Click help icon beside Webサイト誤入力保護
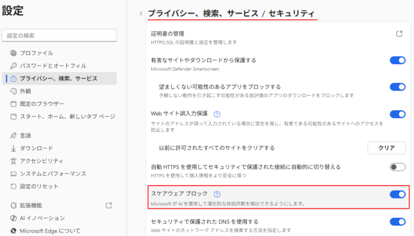The height and width of the screenshot is (236, 414). 217,114
